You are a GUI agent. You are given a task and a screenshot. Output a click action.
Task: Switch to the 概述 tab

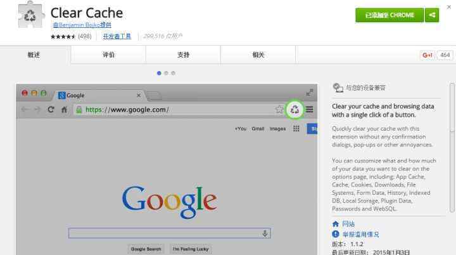(x=34, y=55)
